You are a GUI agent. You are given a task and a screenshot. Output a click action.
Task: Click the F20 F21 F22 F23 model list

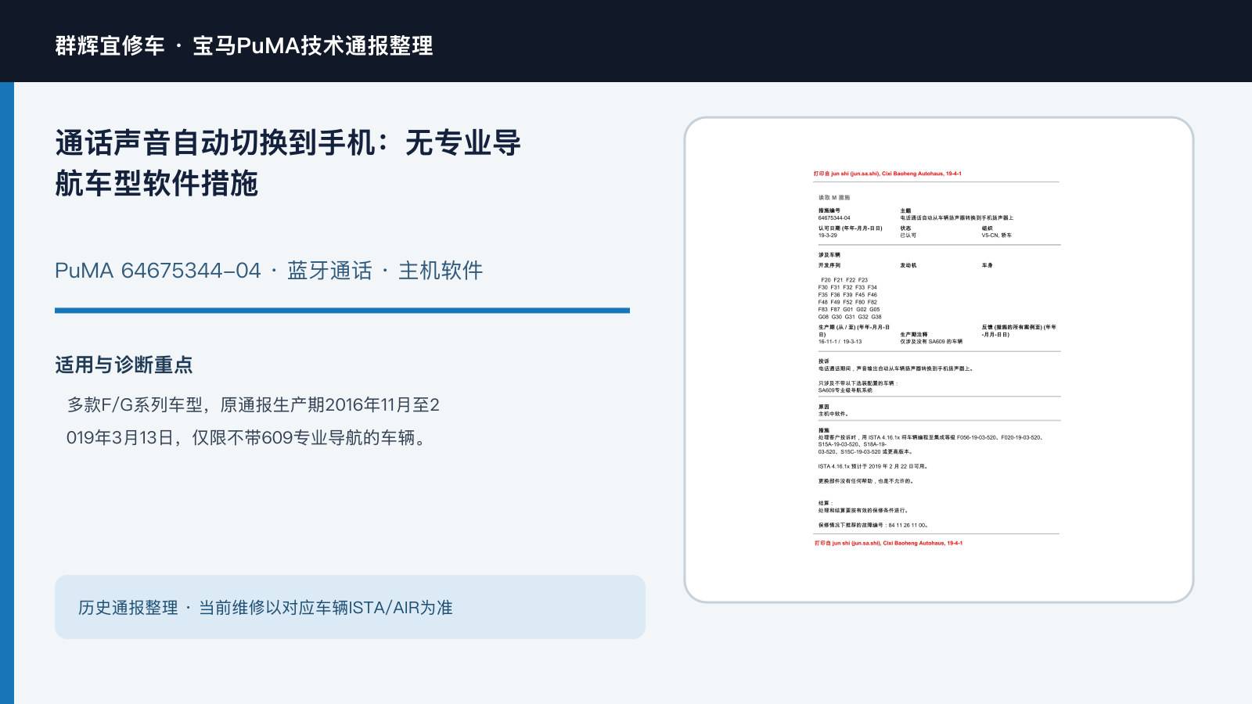click(x=844, y=280)
